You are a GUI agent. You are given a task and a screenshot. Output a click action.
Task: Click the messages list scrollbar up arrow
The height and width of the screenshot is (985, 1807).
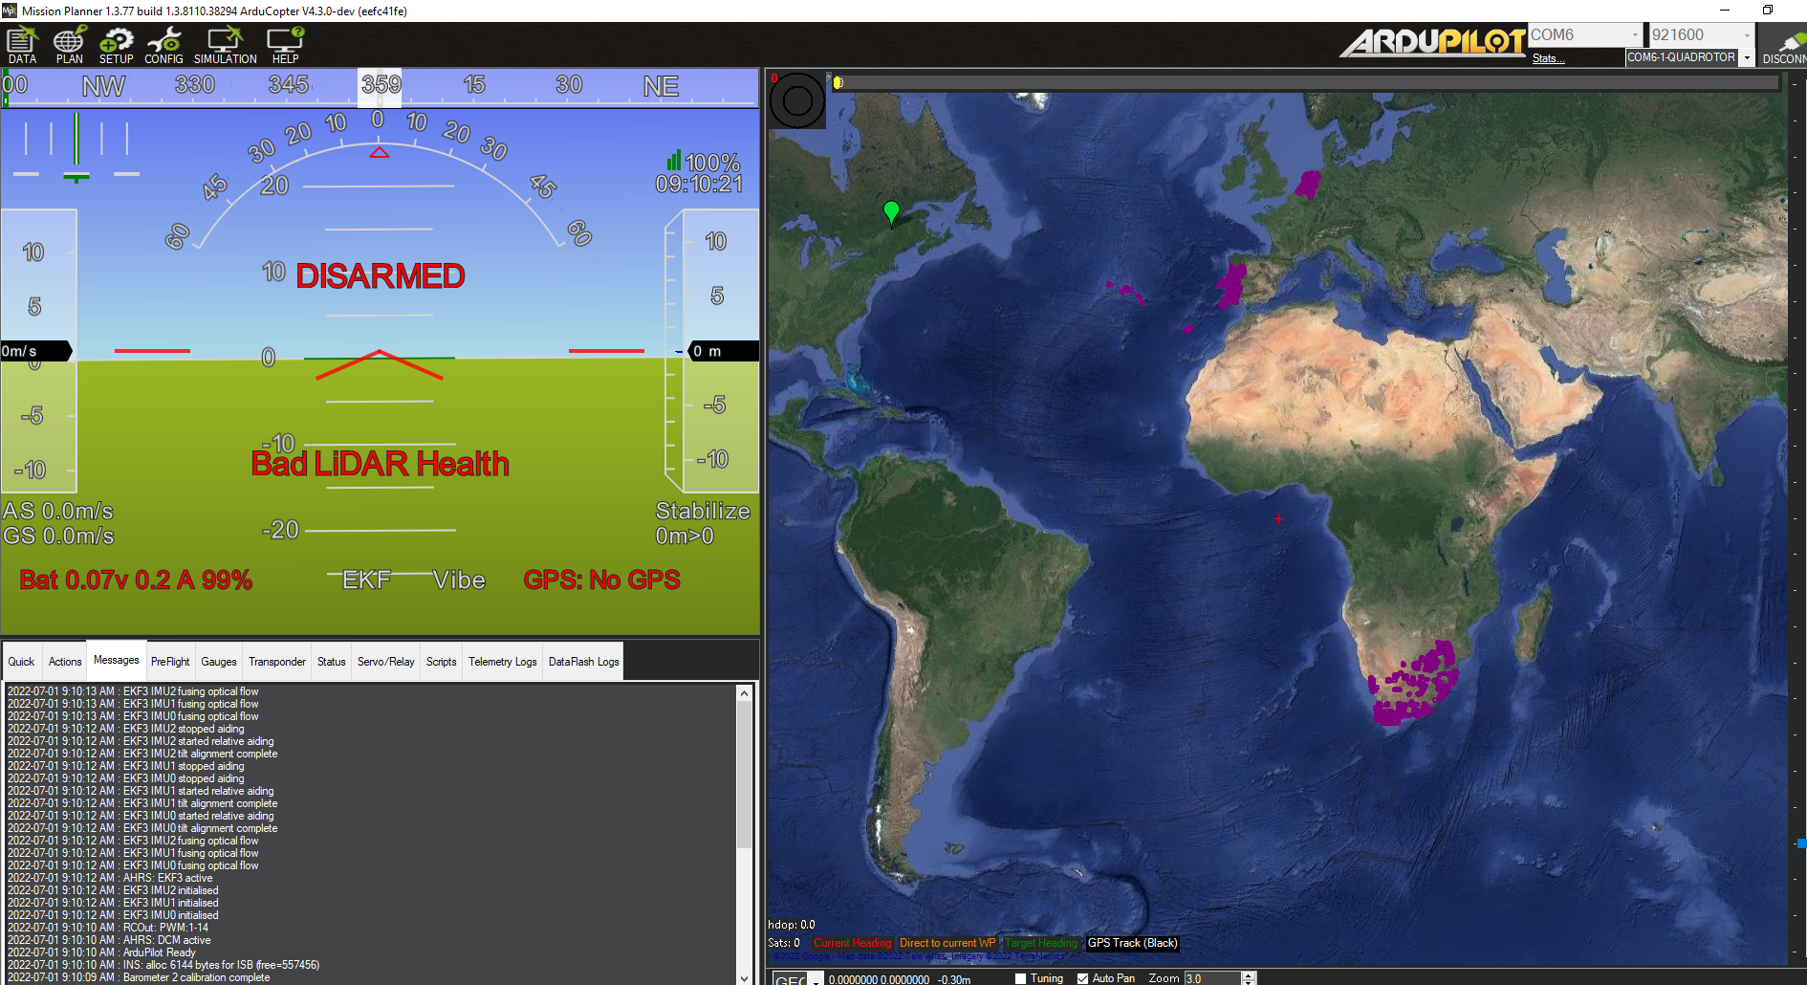[745, 692]
